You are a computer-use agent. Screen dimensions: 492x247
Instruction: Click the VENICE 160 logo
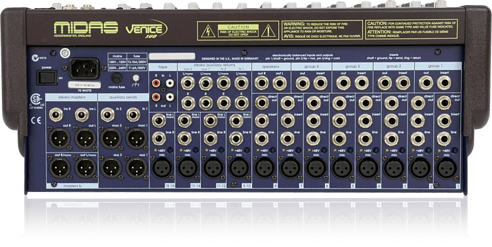click(x=146, y=30)
